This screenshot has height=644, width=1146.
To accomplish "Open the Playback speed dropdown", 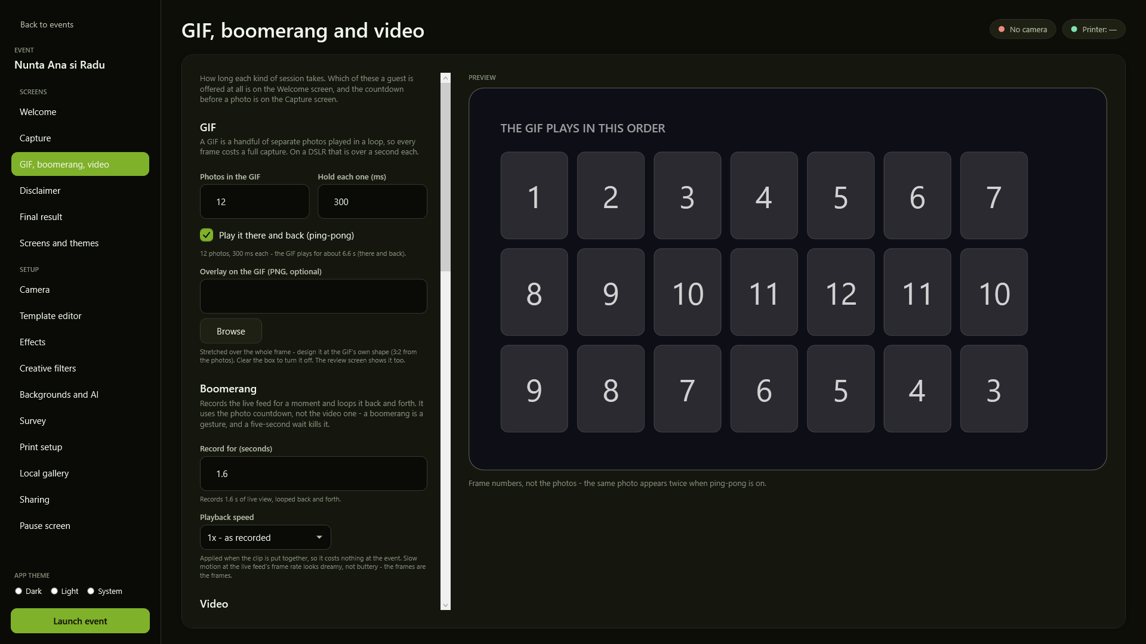I will click(x=265, y=537).
